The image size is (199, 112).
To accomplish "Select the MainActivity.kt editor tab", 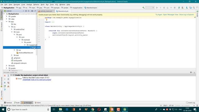I will tap(63, 11).
